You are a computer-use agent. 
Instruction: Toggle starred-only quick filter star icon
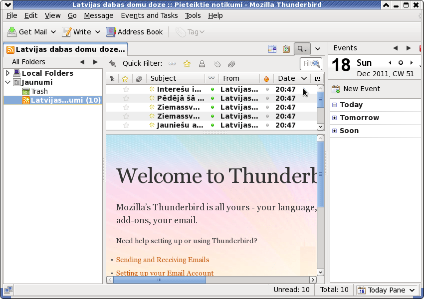coord(187,64)
